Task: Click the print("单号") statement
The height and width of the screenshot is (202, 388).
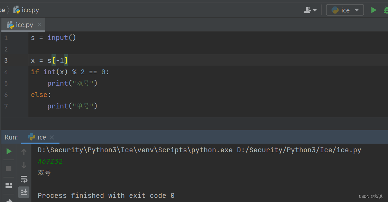Action: pyautogui.click(x=72, y=106)
